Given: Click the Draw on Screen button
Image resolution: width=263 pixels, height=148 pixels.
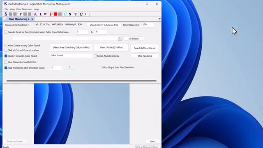Looking at the screenshot, I should 15,141.
